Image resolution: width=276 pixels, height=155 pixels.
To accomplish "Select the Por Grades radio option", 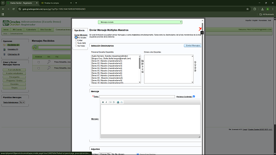I will point(76,37).
